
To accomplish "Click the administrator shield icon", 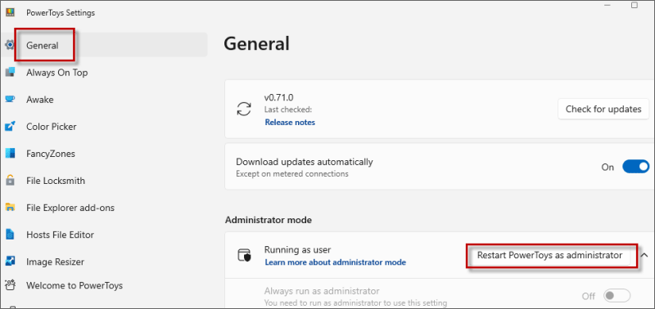I will point(244,255).
